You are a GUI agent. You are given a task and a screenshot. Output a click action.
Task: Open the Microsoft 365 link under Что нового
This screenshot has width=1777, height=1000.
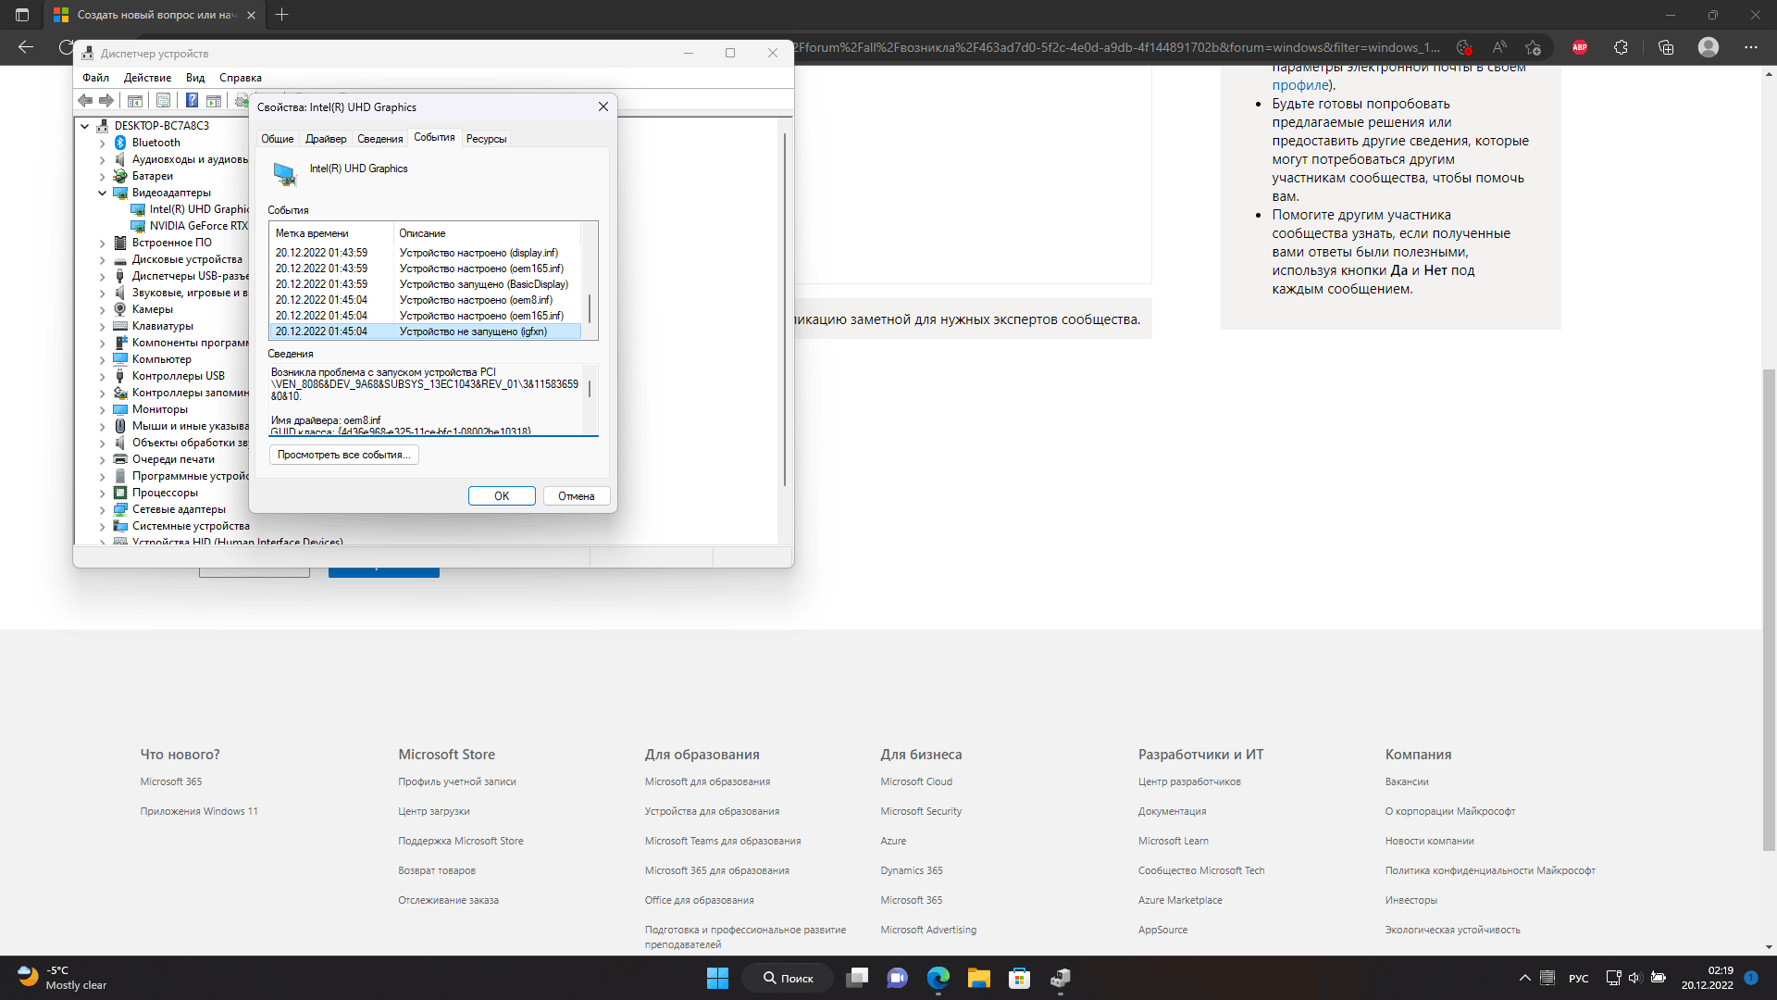click(x=171, y=781)
